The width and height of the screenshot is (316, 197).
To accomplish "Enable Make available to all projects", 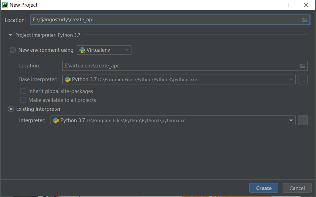I will 23,100.
